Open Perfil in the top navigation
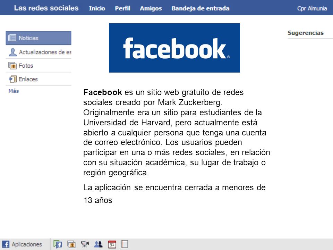The width and height of the screenshot is (333, 250). point(122,8)
